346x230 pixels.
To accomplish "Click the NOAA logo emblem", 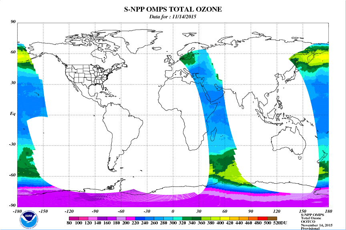I will (x=29, y=219).
